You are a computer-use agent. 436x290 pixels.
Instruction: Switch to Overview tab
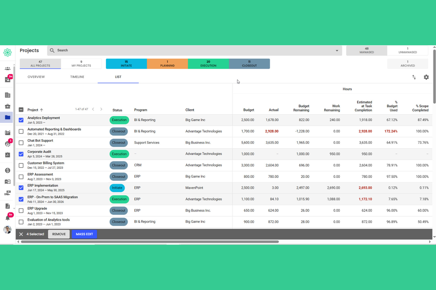click(36, 77)
